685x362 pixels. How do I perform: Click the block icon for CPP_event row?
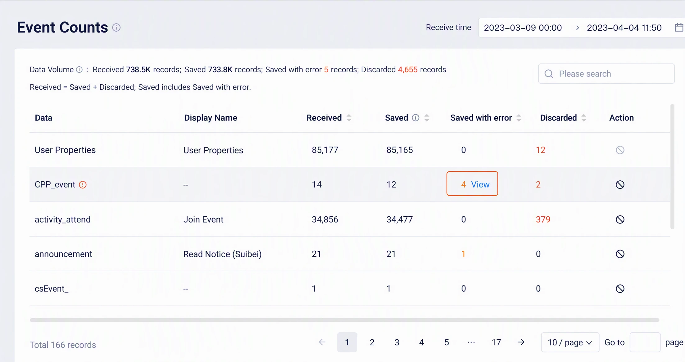pos(620,185)
